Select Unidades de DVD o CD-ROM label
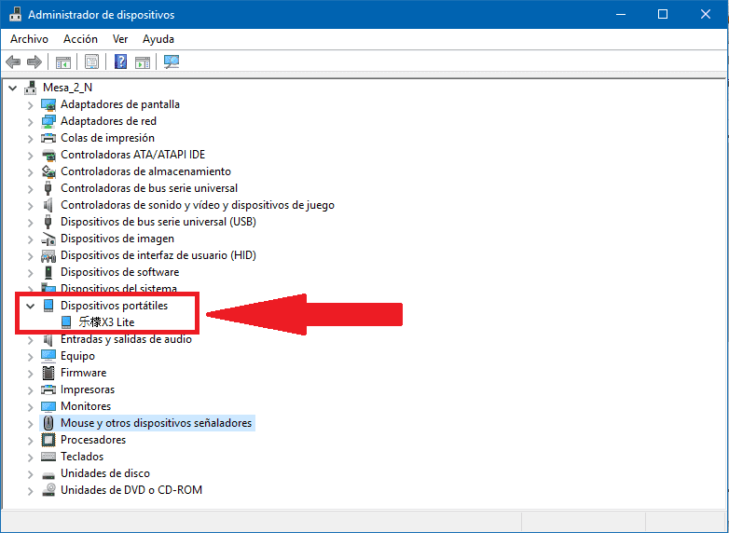 point(131,490)
